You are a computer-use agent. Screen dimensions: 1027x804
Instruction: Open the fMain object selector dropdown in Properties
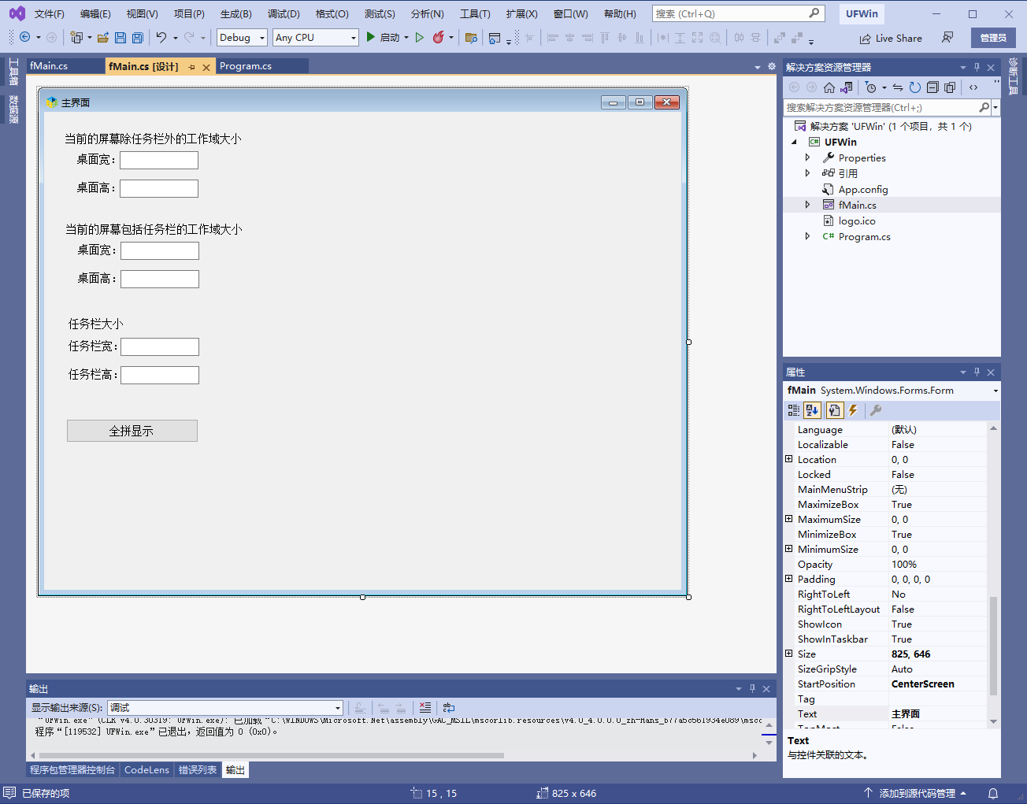tap(995, 391)
